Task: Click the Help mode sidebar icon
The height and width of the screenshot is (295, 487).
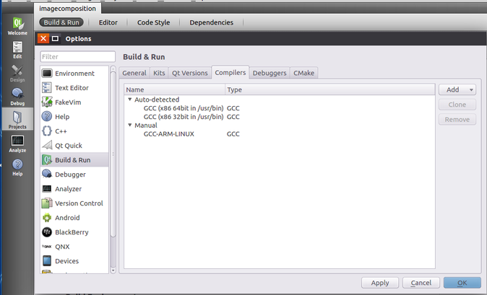Action: [x=17, y=167]
